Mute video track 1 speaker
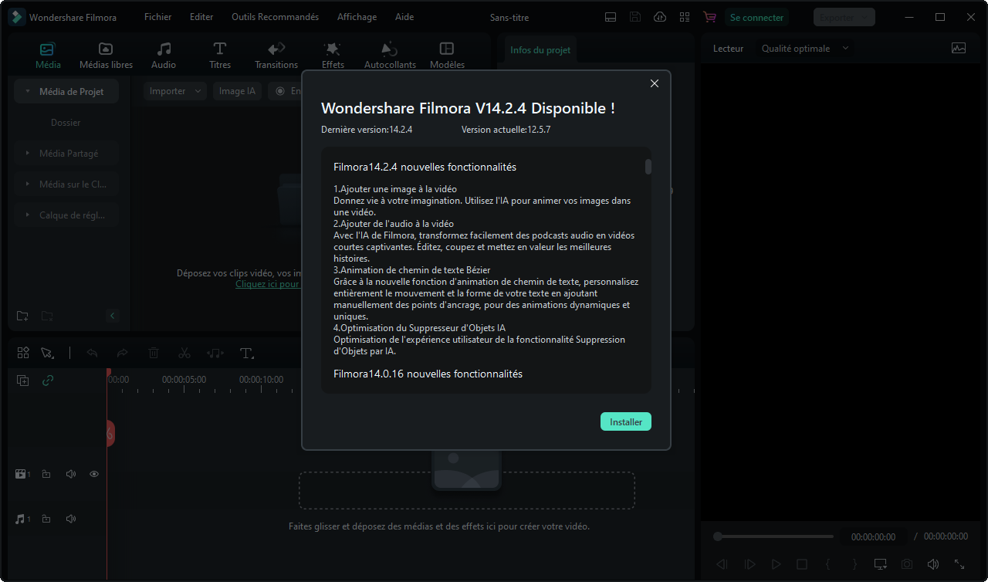This screenshot has width=988, height=582. pyautogui.click(x=71, y=474)
